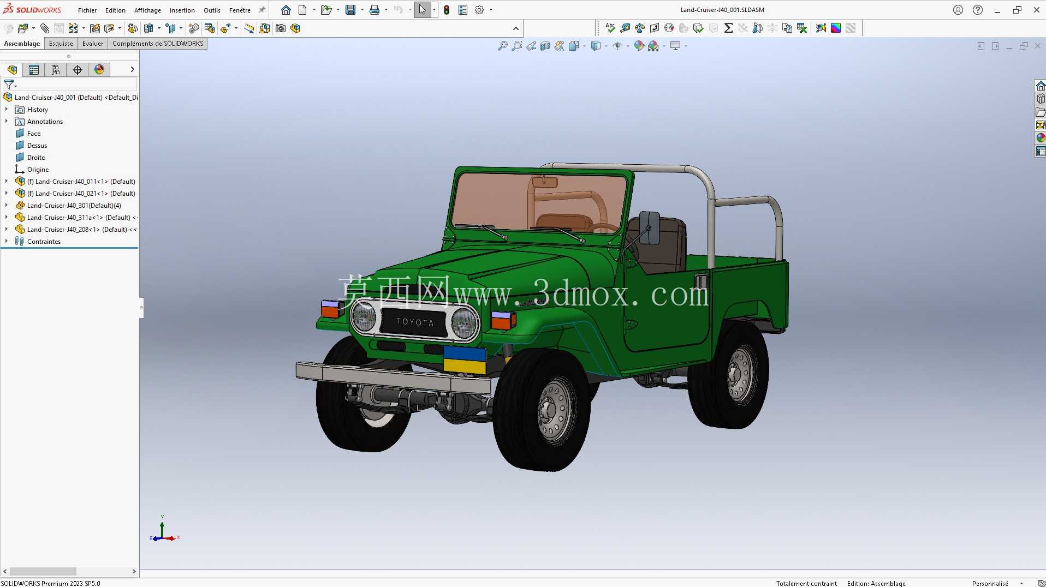The image size is (1046, 587).
Task: Open the Hide/Show Items dropdown arrow
Action: [x=628, y=46]
